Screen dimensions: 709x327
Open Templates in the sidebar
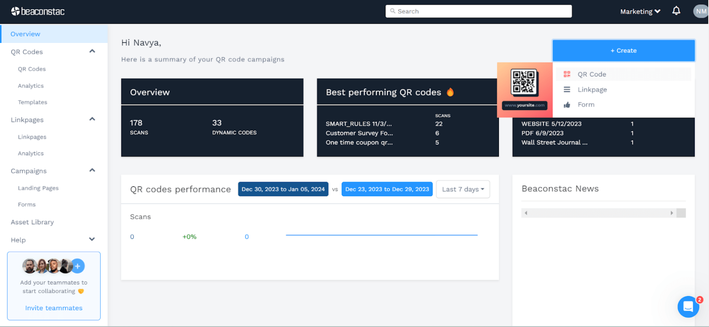[32, 102]
